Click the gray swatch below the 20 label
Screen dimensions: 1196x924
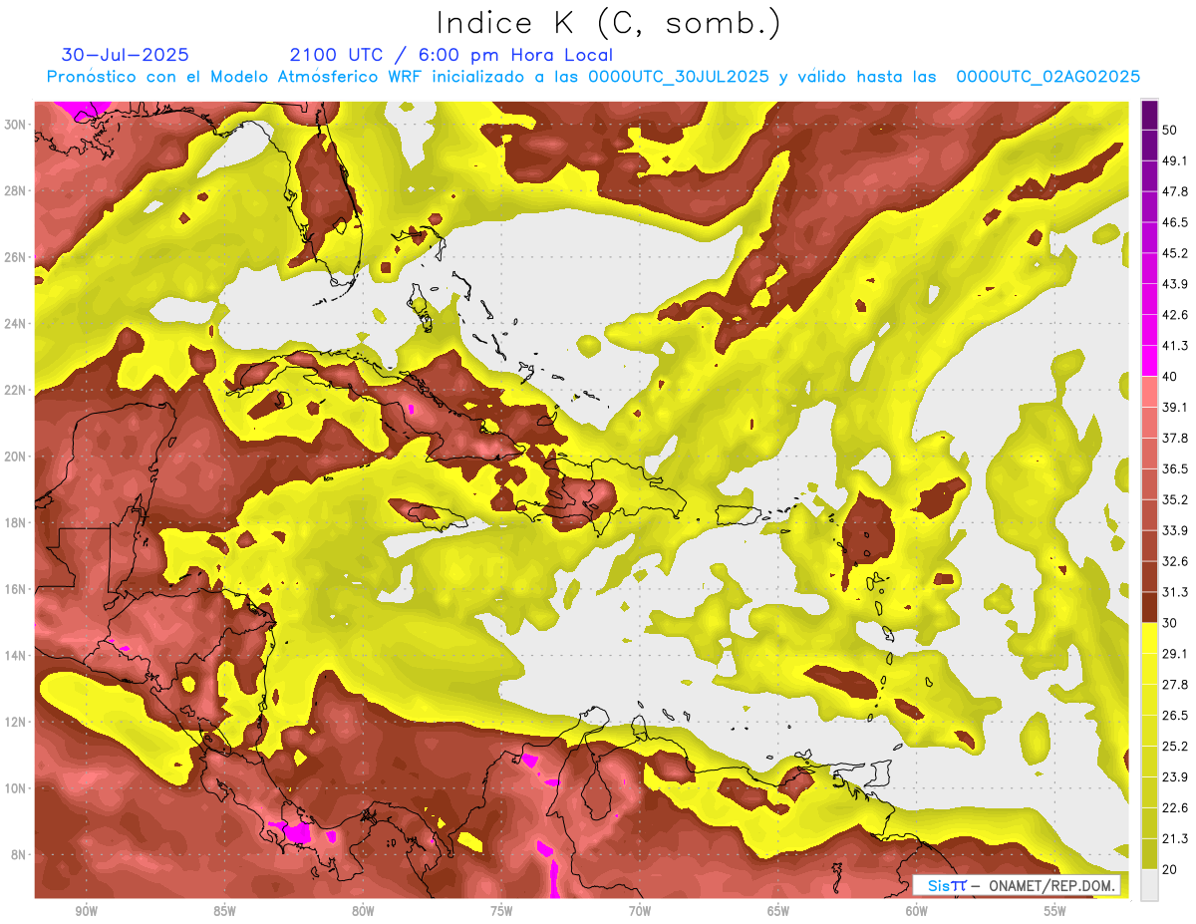(1149, 885)
